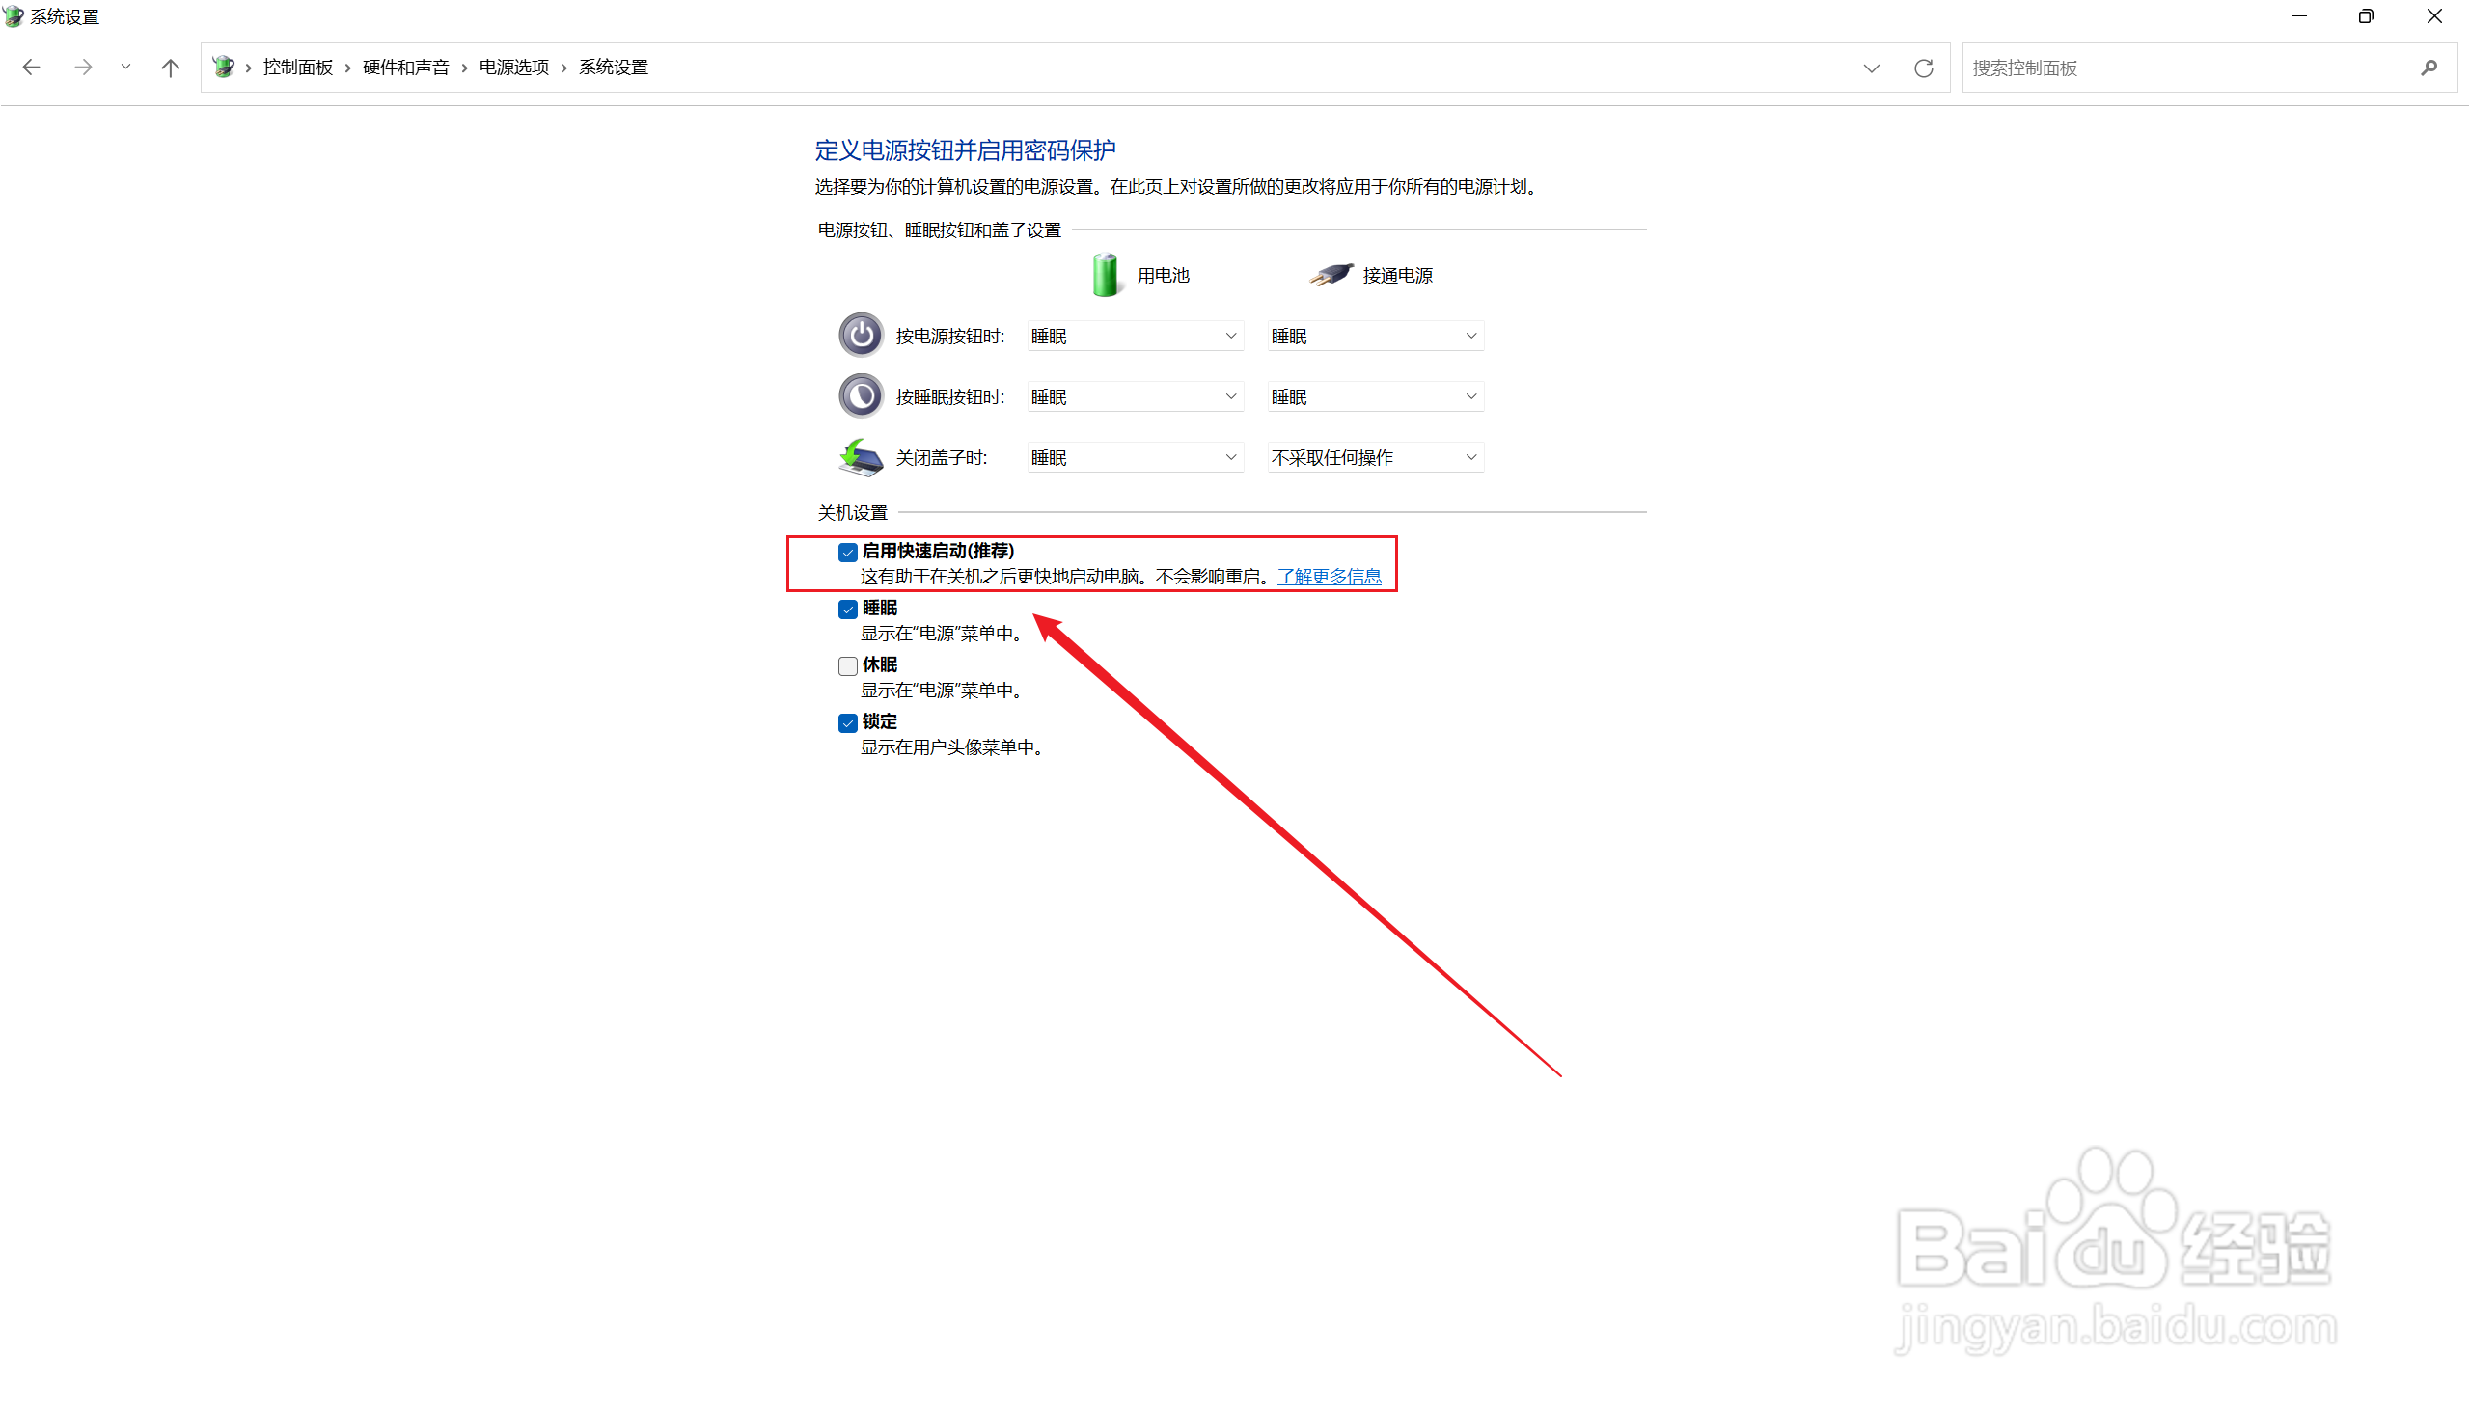This screenshot has width=2470, height=1410.
Task: Navigate to 硬件和声音 breadcrumb
Action: click(406, 67)
